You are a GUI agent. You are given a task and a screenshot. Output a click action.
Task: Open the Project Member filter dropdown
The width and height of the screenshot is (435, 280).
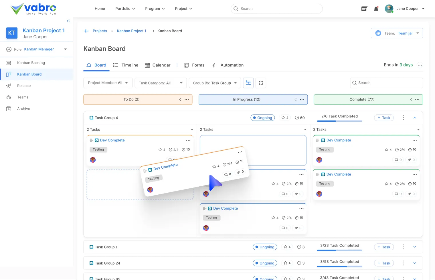(x=108, y=83)
